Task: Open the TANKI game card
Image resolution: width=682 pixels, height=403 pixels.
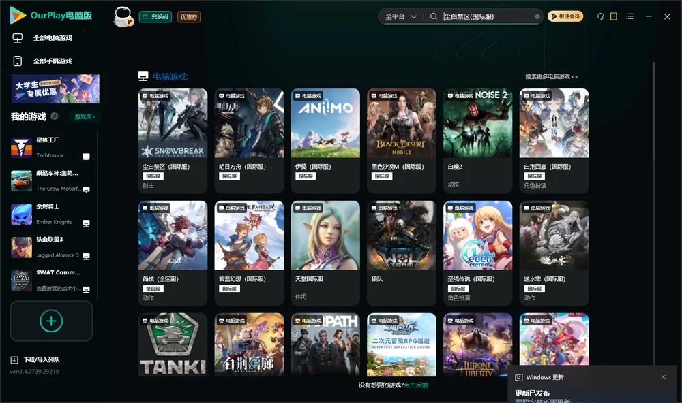Action: point(173,344)
